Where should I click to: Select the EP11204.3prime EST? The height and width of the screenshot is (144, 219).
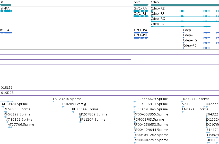pyautogui.click(x=81, y=122)
